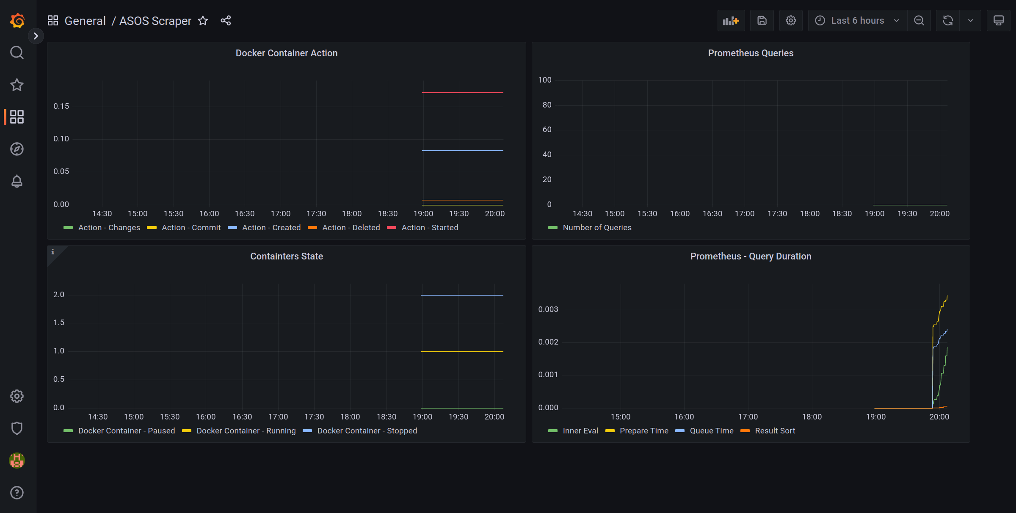The width and height of the screenshot is (1016, 513).
Task: Open the user profile menu
Action: [17, 461]
